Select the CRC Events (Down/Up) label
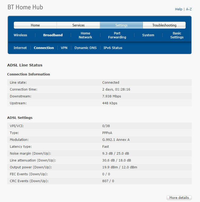The image size is (200, 202). click(29, 181)
